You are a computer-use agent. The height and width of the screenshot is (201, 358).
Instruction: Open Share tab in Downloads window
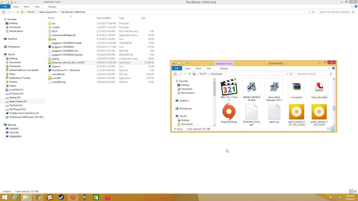coord(198,68)
